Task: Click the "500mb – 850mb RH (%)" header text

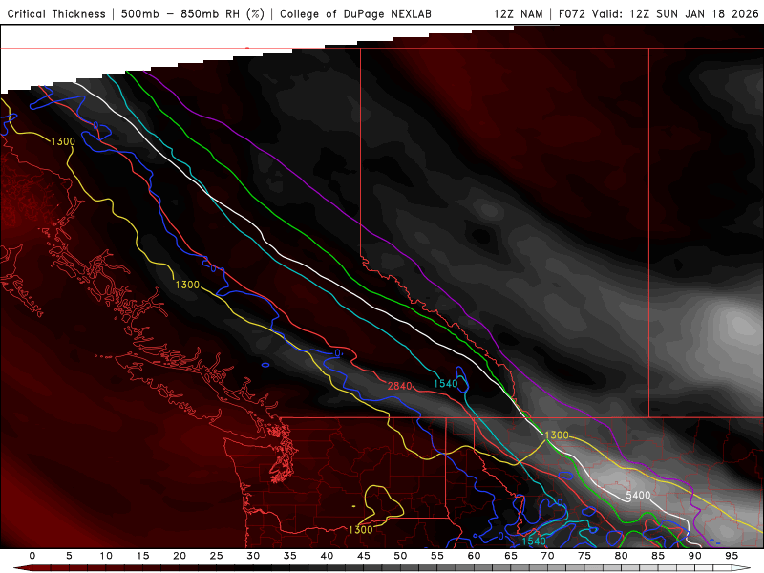Action: pyautogui.click(x=193, y=13)
